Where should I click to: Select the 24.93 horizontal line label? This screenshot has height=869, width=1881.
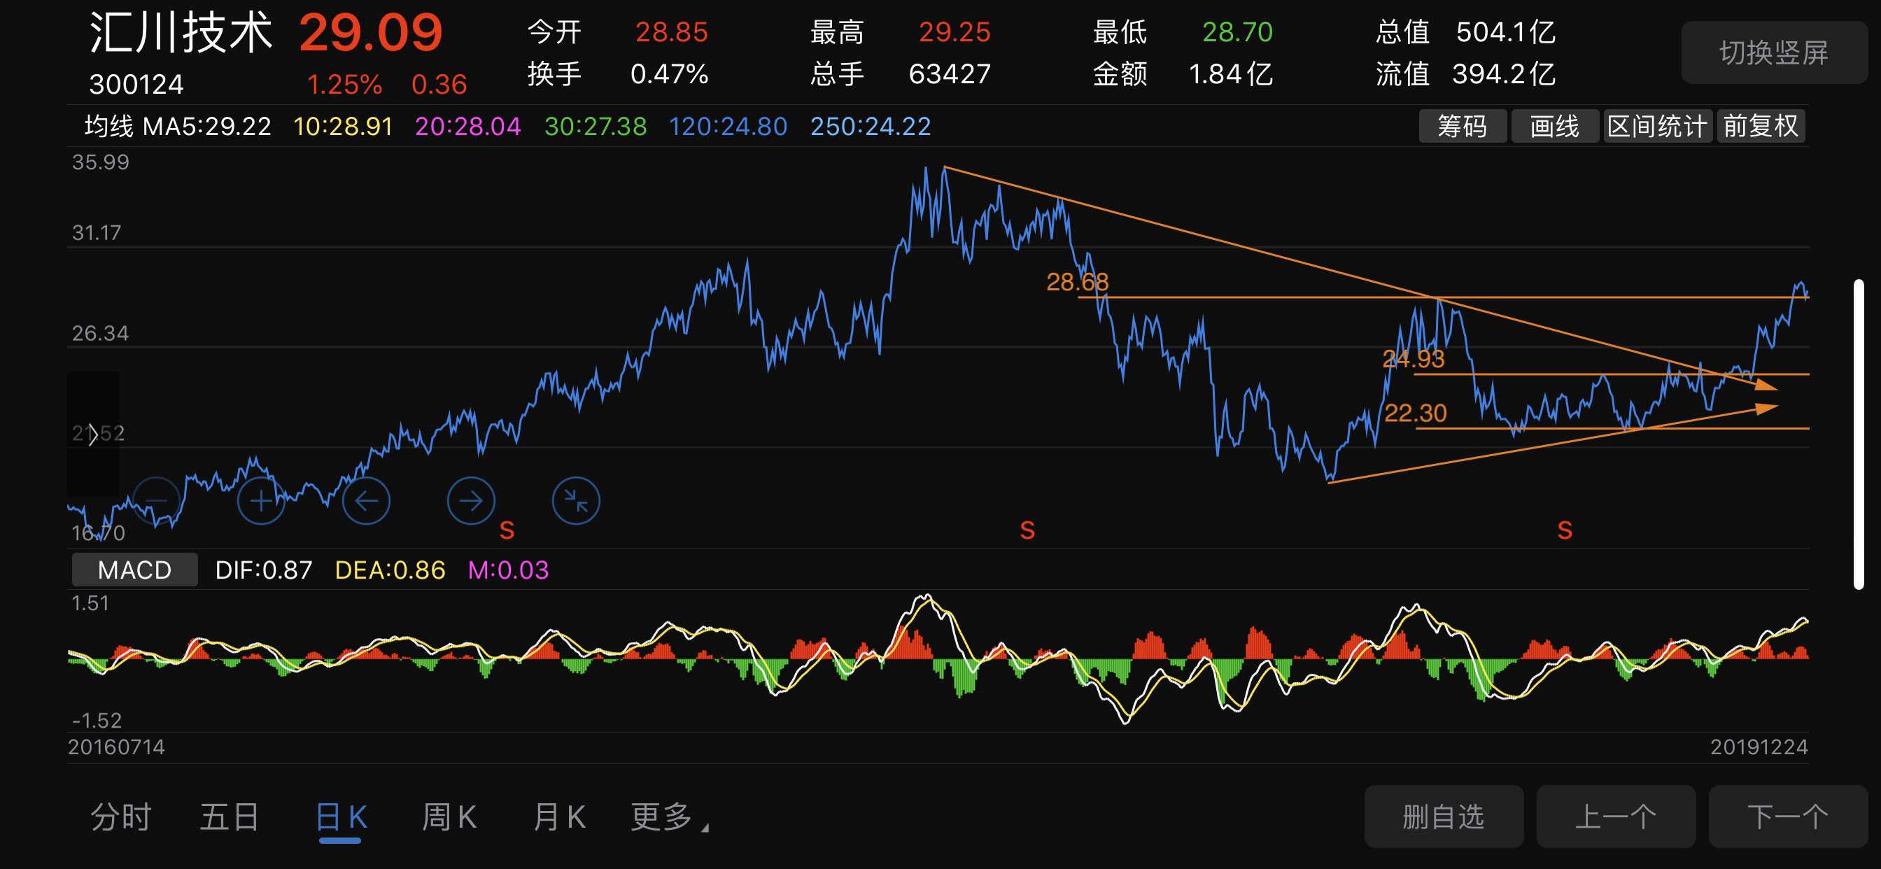[1414, 359]
